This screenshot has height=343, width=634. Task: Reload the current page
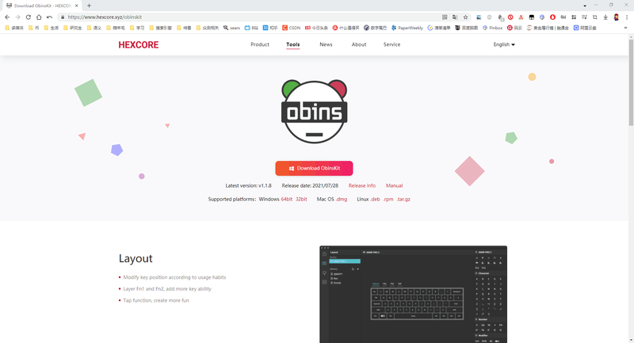(x=29, y=17)
